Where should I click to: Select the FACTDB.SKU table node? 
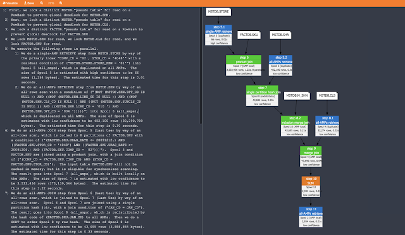[249, 35]
